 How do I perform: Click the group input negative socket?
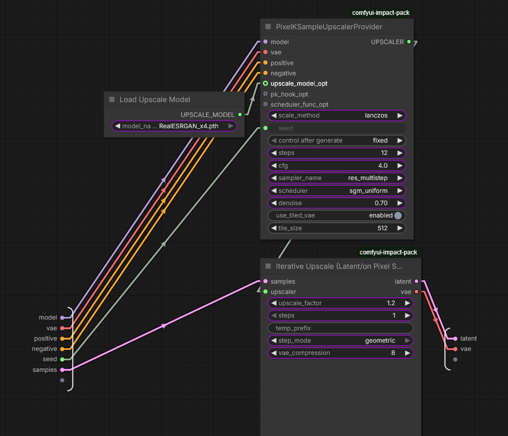62,349
